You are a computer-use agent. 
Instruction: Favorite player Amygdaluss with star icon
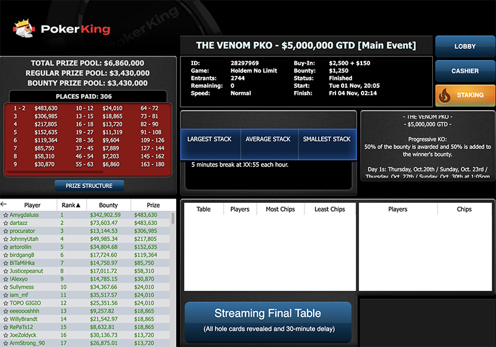(6, 215)
